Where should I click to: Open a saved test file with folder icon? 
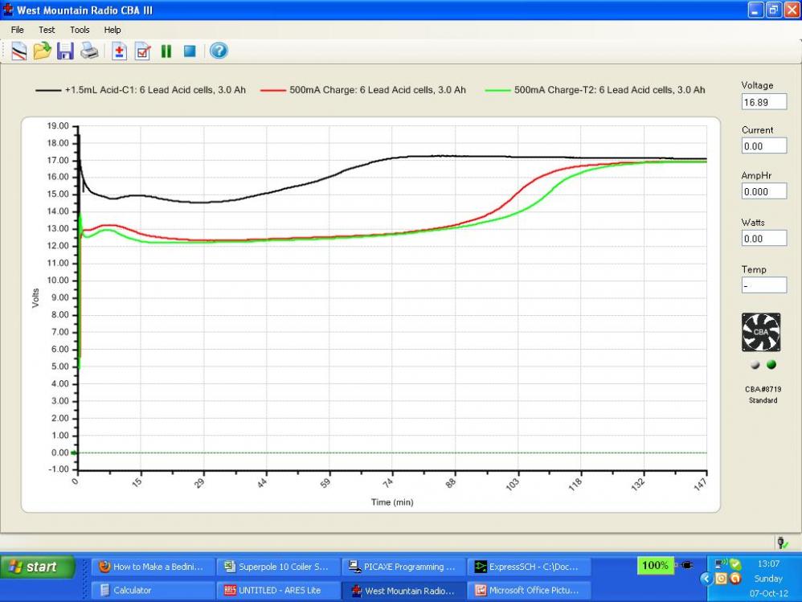tap(42, 51)
